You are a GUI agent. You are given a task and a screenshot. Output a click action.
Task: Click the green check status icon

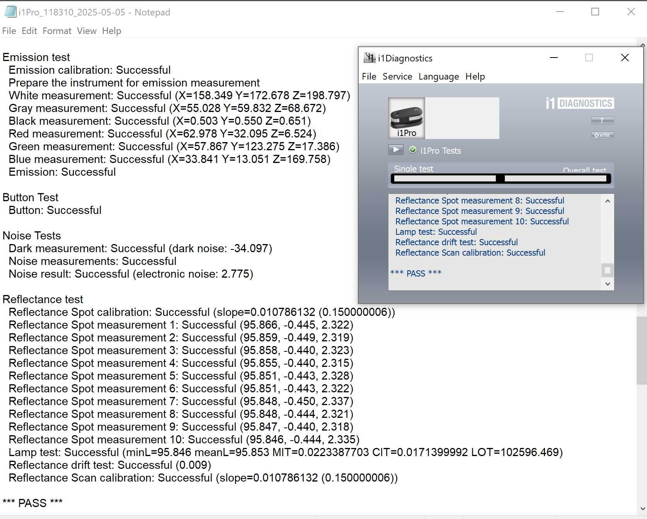point(413,150)
